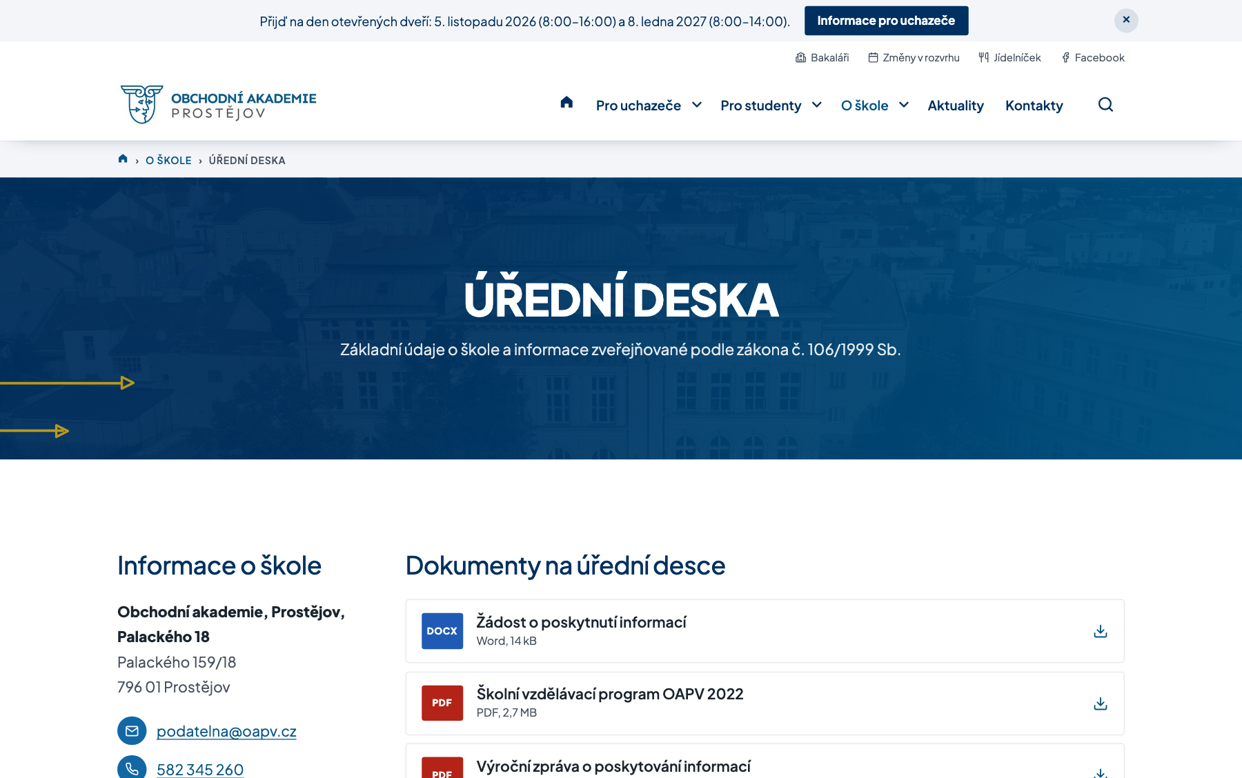Screen dimensions: 1242x778
Task: Expand the Pro studenty dropdown chevron
Action: click(x=817, y=105)
